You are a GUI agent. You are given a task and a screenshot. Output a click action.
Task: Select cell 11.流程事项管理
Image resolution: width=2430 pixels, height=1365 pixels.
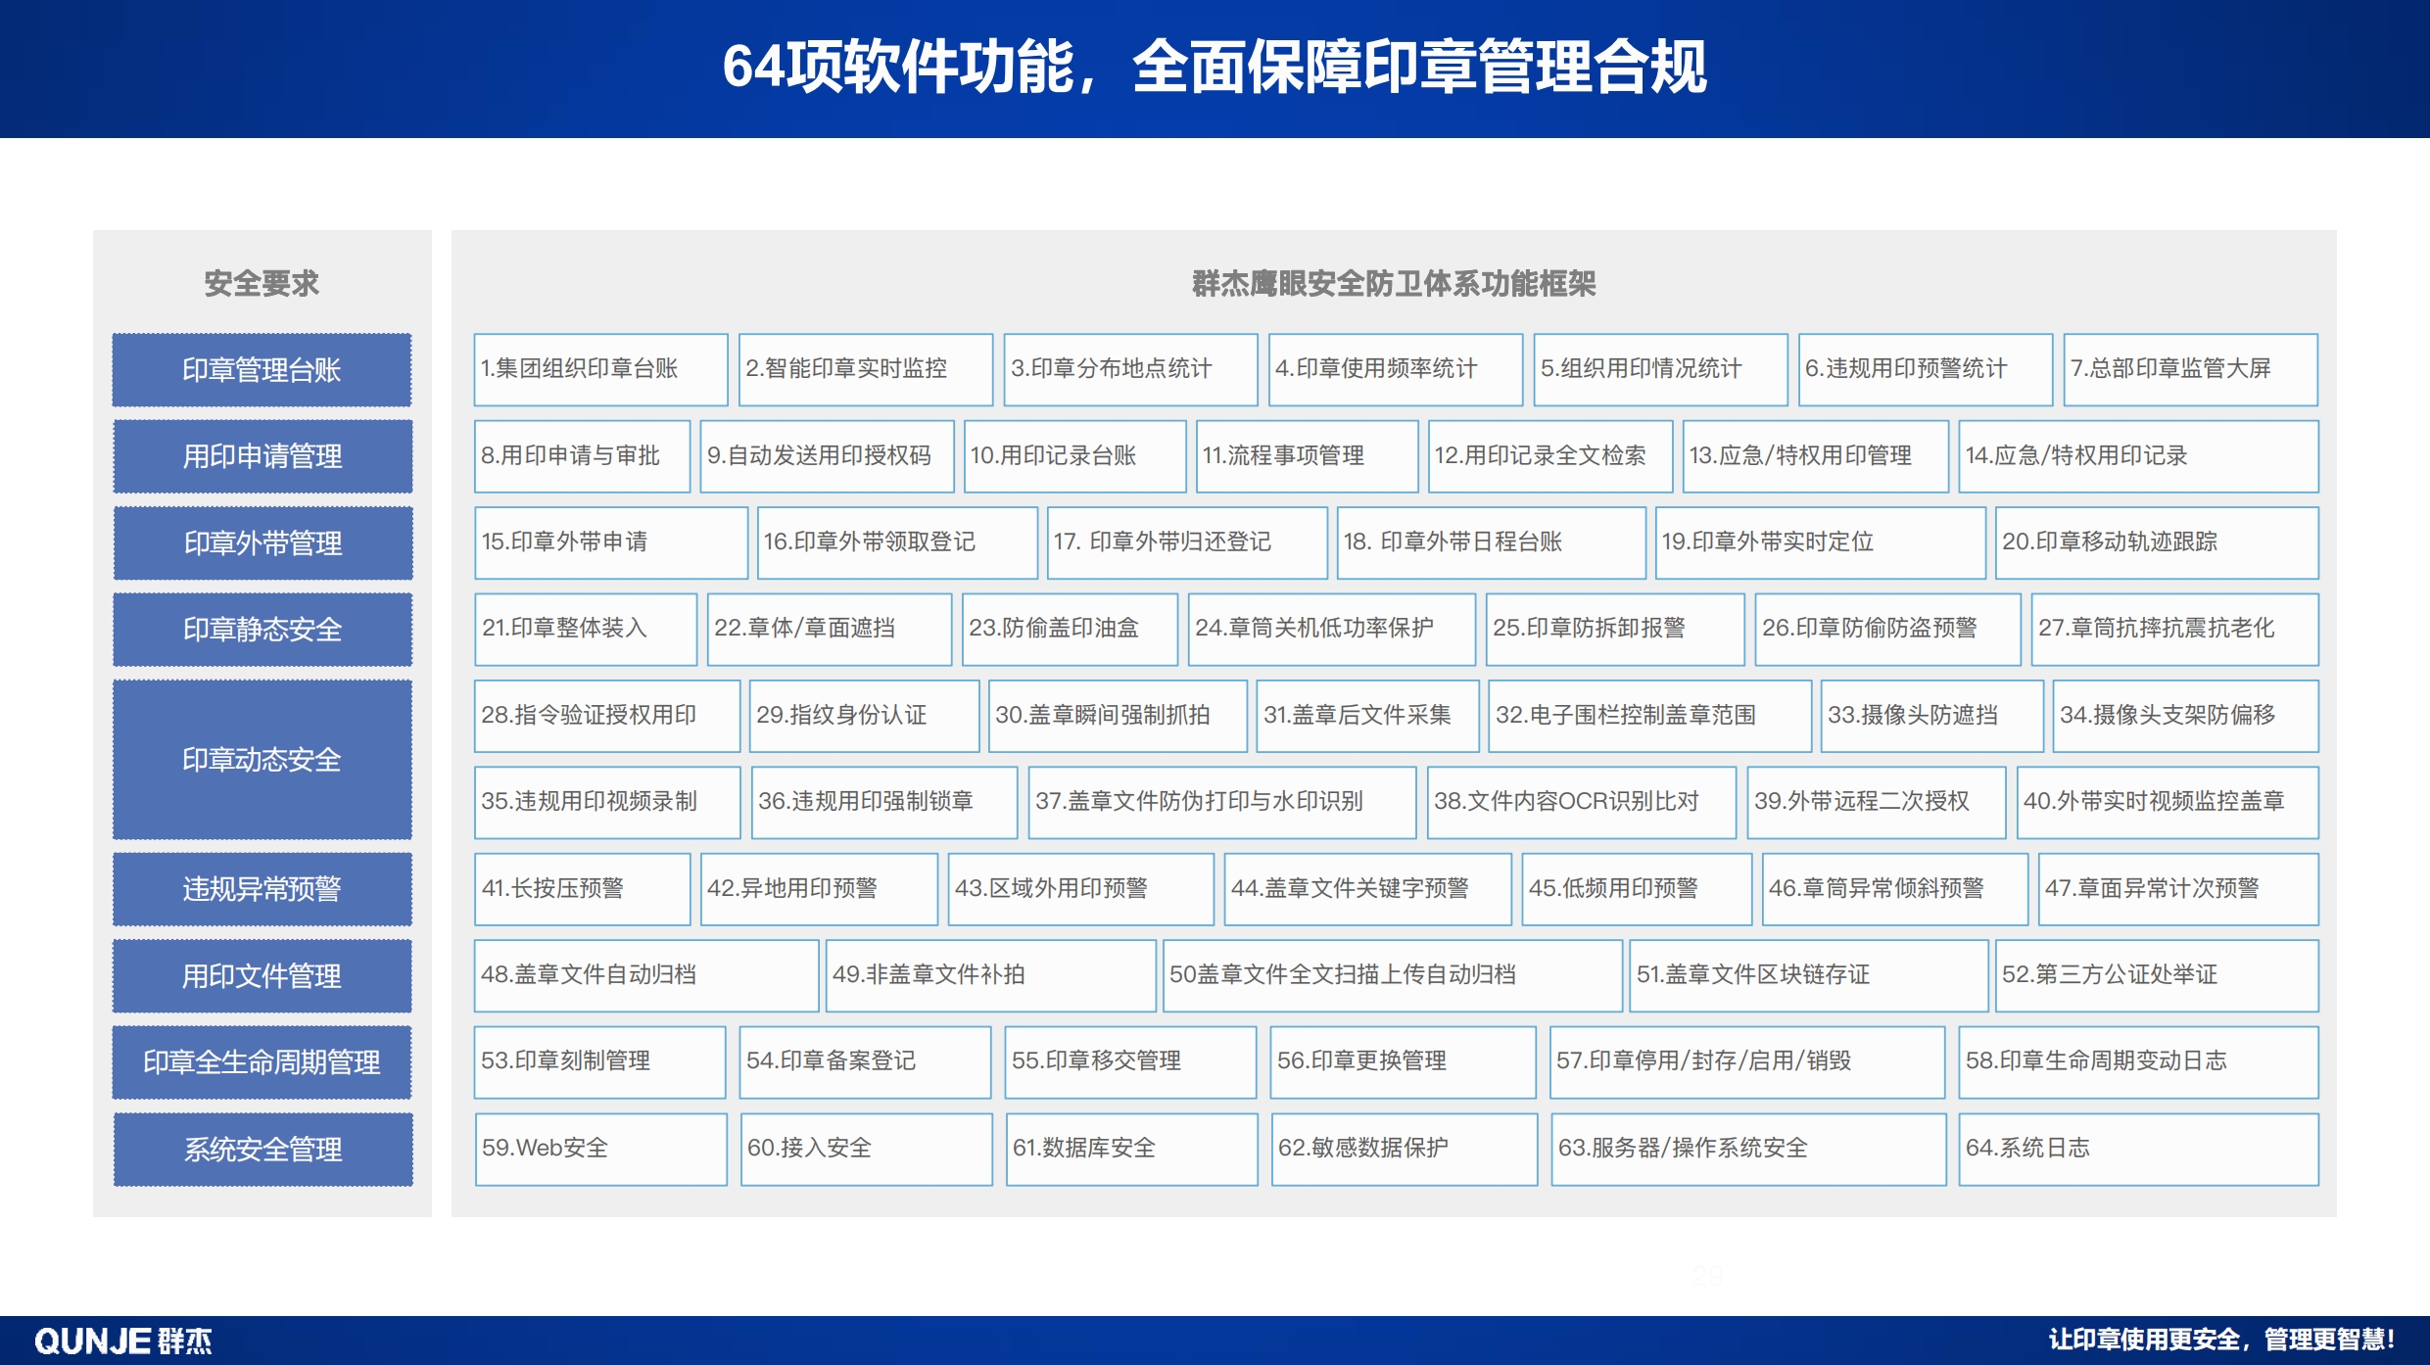(x=1307, y=456)
